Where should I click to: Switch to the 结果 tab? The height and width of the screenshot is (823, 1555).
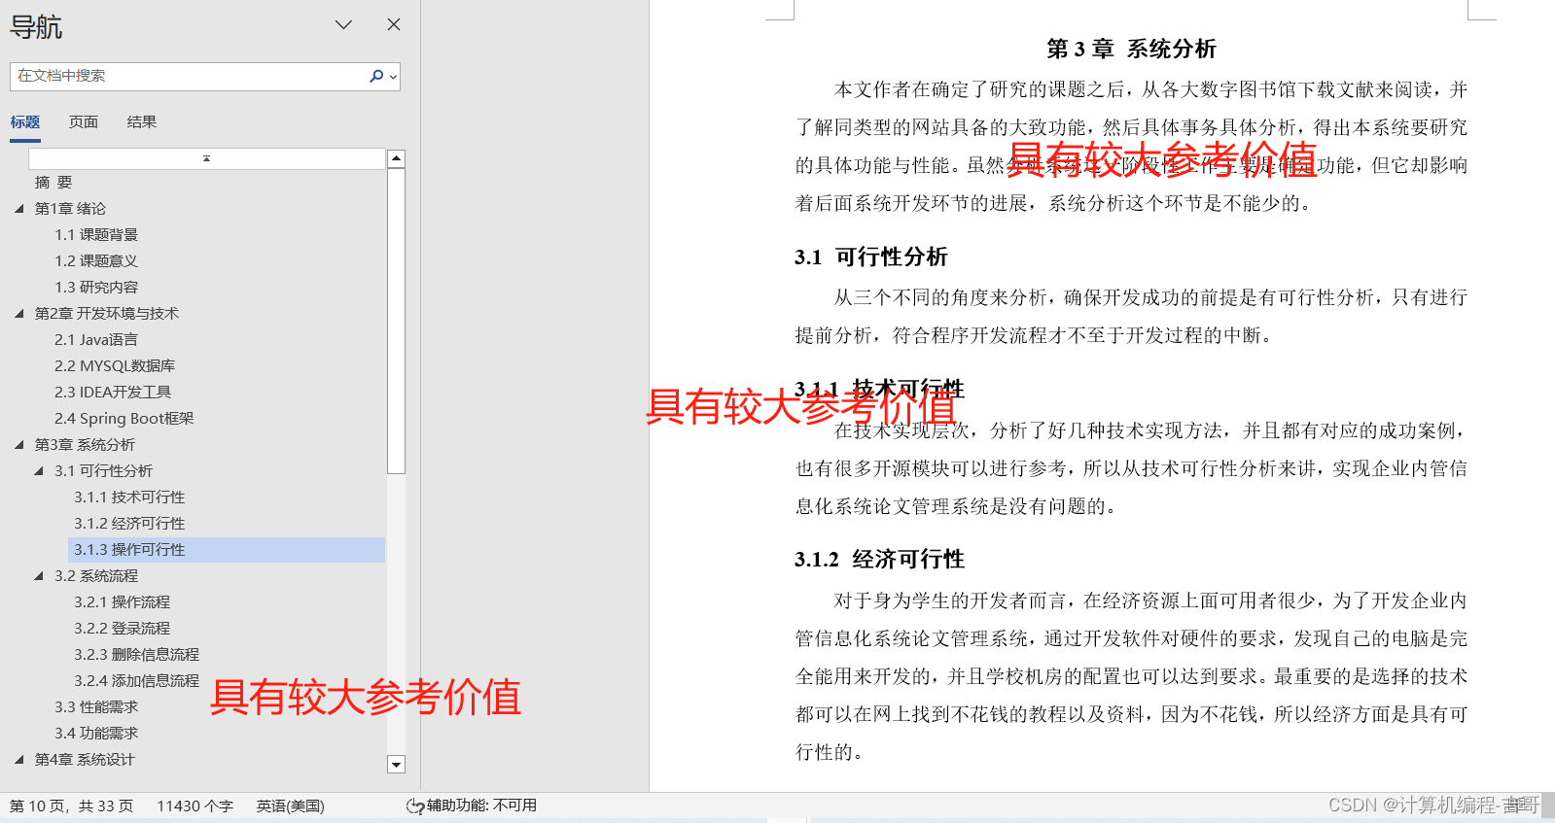pos(142,122)
